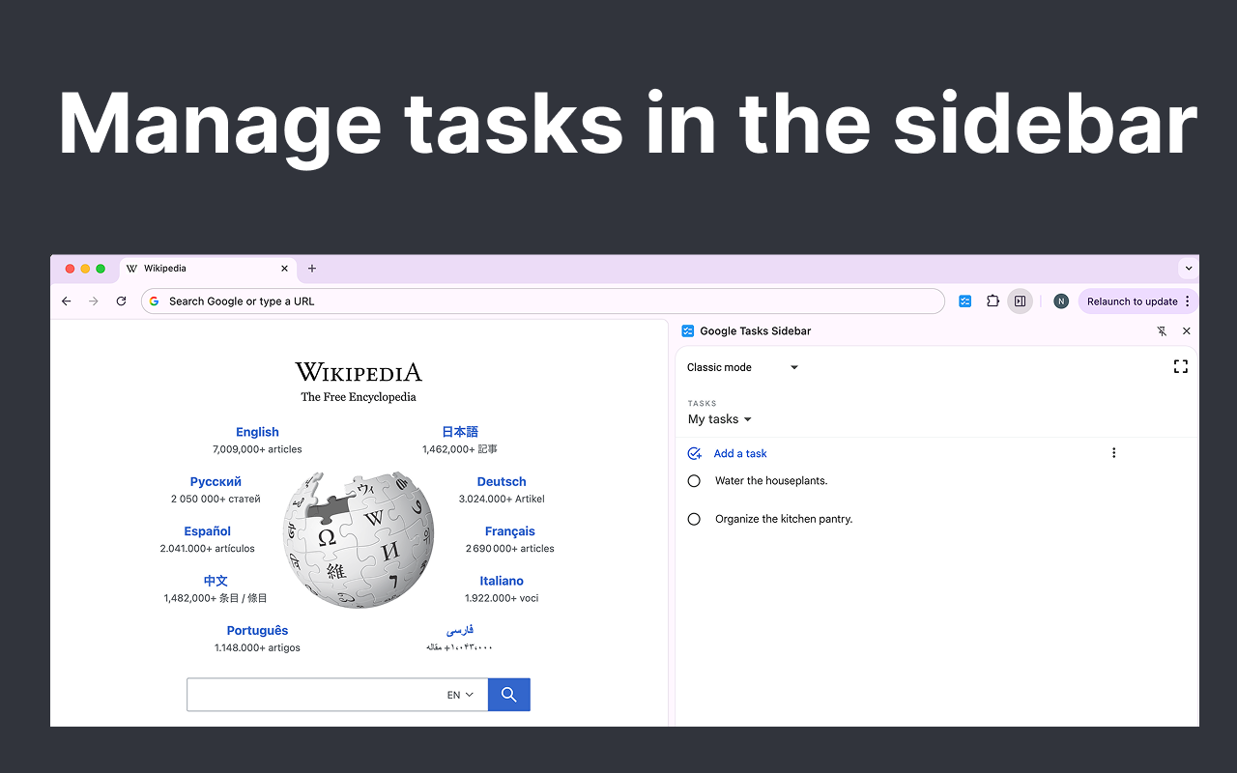Open the task list three-dot menu
Image resolution: width=1237 pixels, height=773 pixels.
(x=1113, y=453)
